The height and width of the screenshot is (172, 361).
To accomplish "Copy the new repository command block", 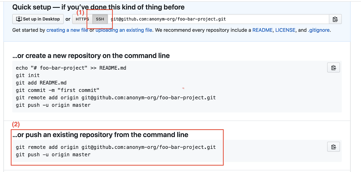I will [x=333, y=68].
